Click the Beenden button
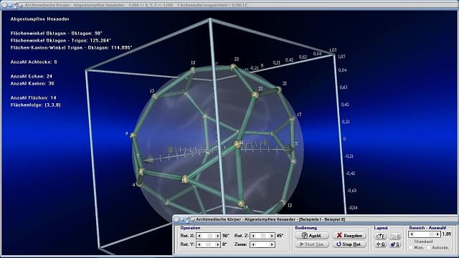This screenshot has width=459, height=258. [349, 236]
